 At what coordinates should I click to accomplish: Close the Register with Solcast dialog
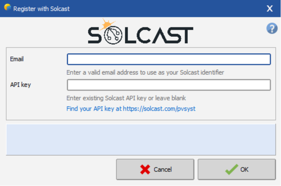click(270, 9)
